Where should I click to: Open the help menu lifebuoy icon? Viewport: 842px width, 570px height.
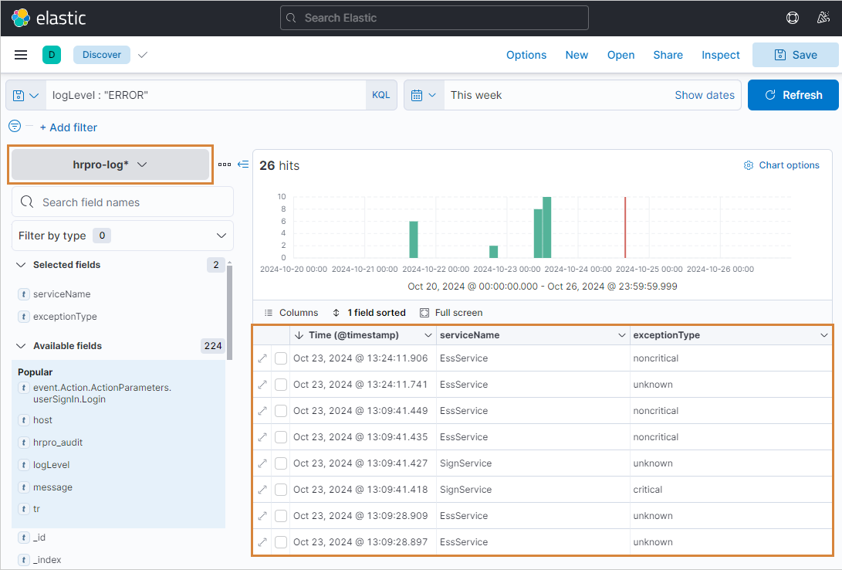792,18
